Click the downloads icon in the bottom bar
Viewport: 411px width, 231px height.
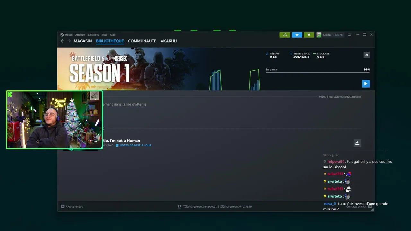tap(179, 206)
